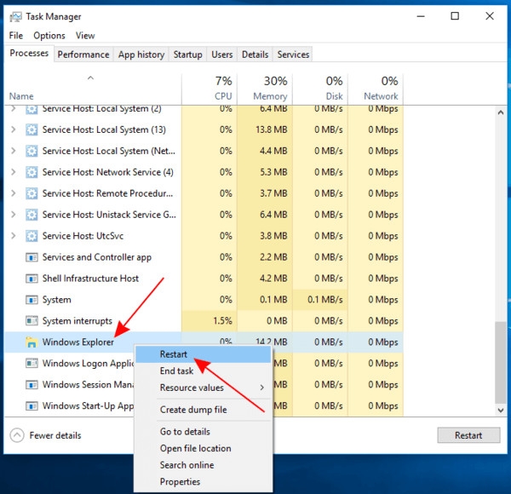
Task: Choose Open file location
Action: coord(204,448)
